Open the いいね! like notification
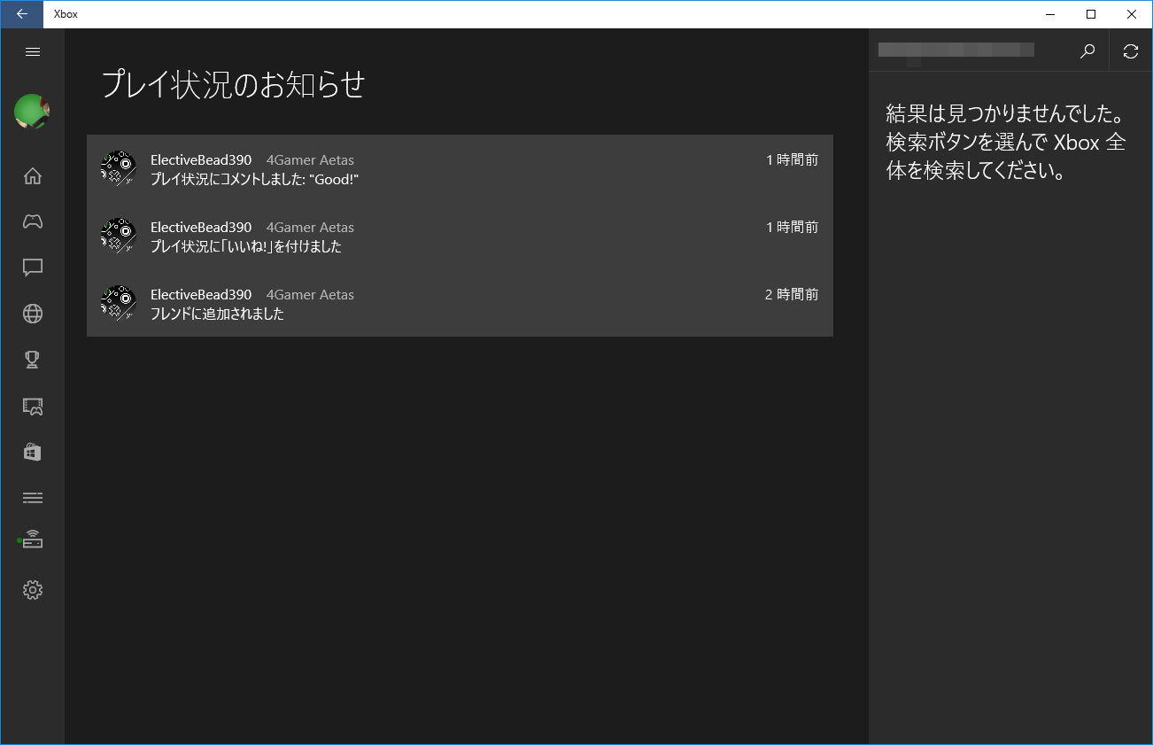 click(460, 236)
